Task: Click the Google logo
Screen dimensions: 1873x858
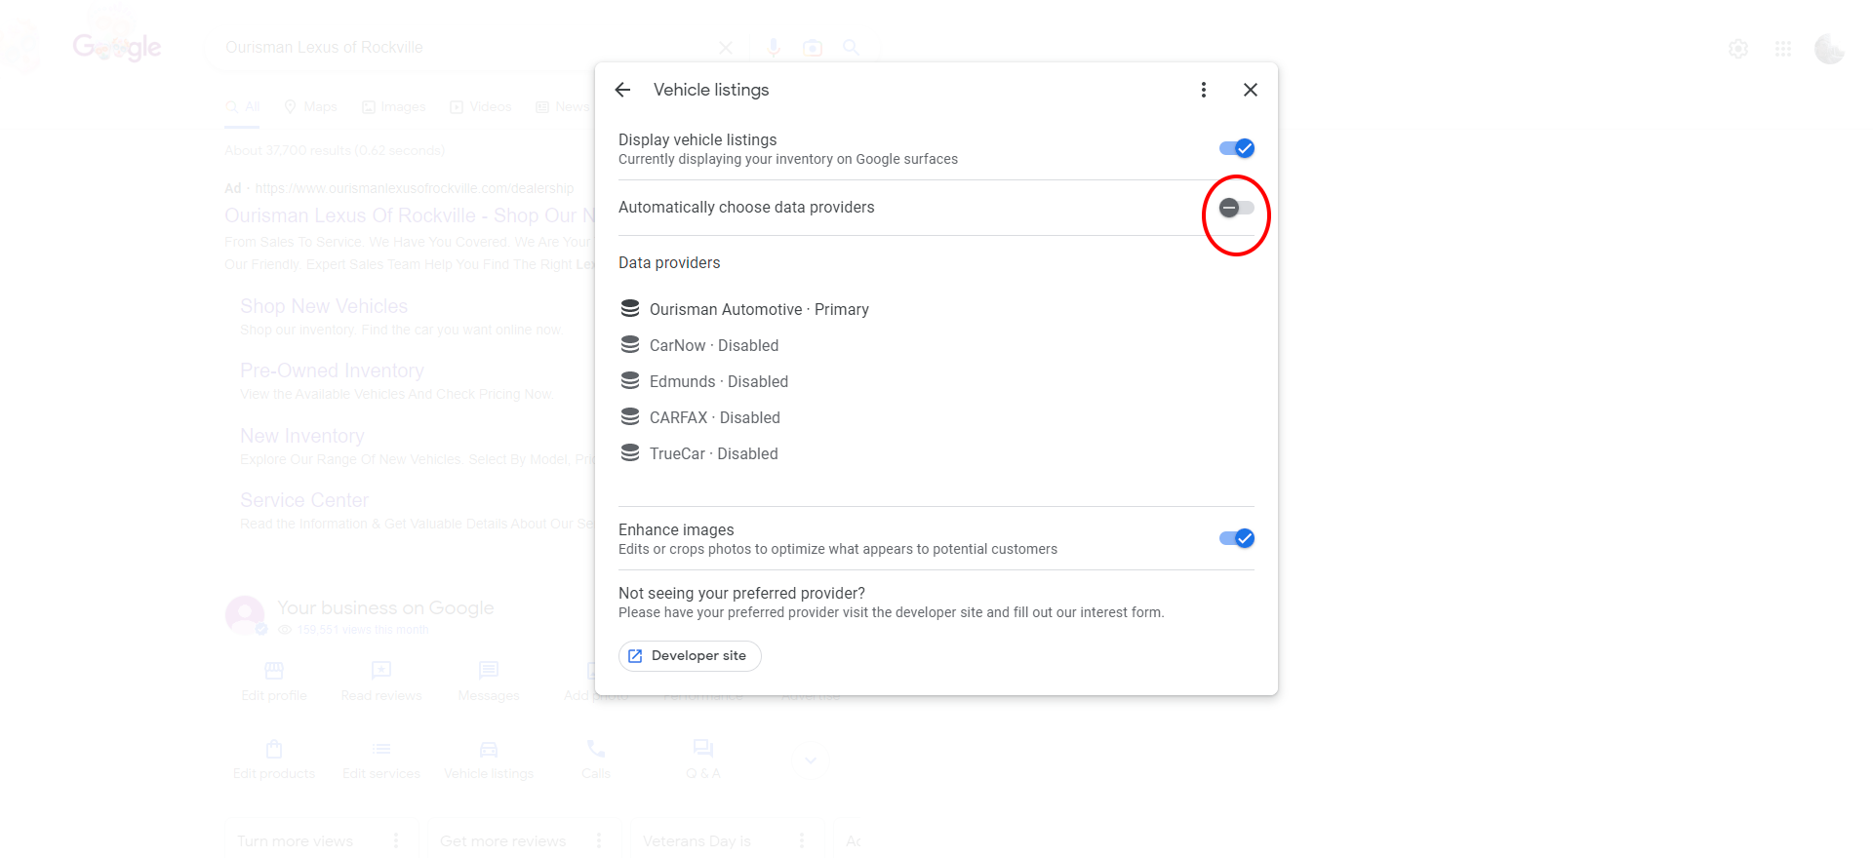Action: (117, 47)
